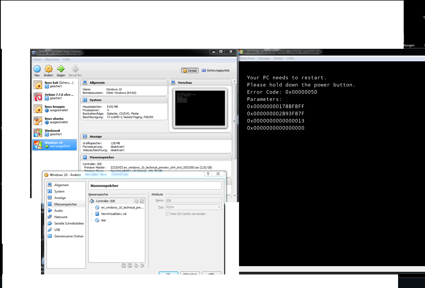Select the linux kali VM in list

pyautogui.click(x=55, y=85)
